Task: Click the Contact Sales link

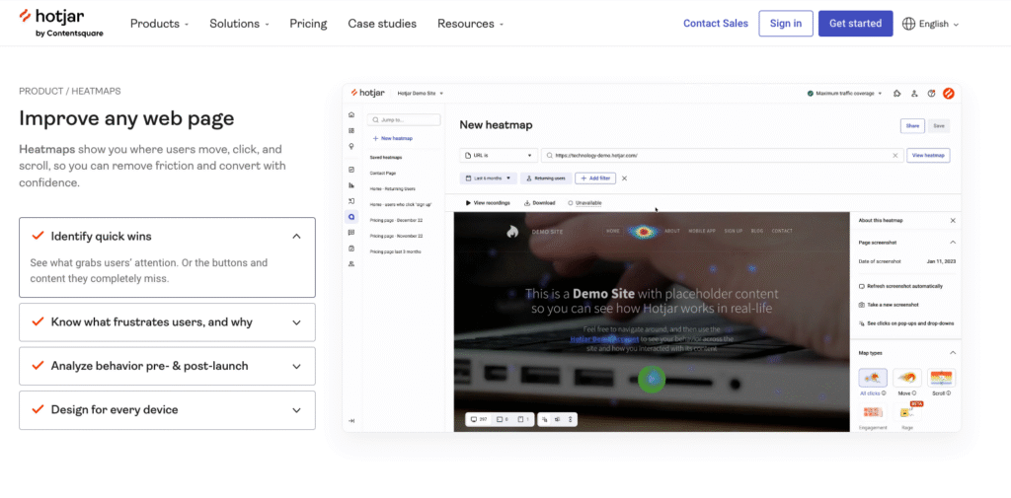Action: tap(716, 24)
